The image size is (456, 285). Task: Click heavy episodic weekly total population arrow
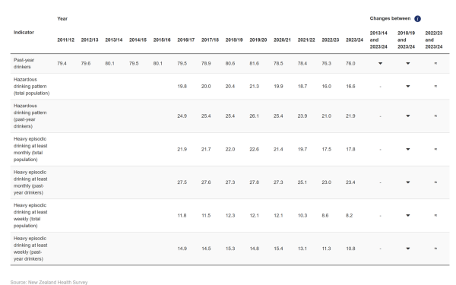407,216
